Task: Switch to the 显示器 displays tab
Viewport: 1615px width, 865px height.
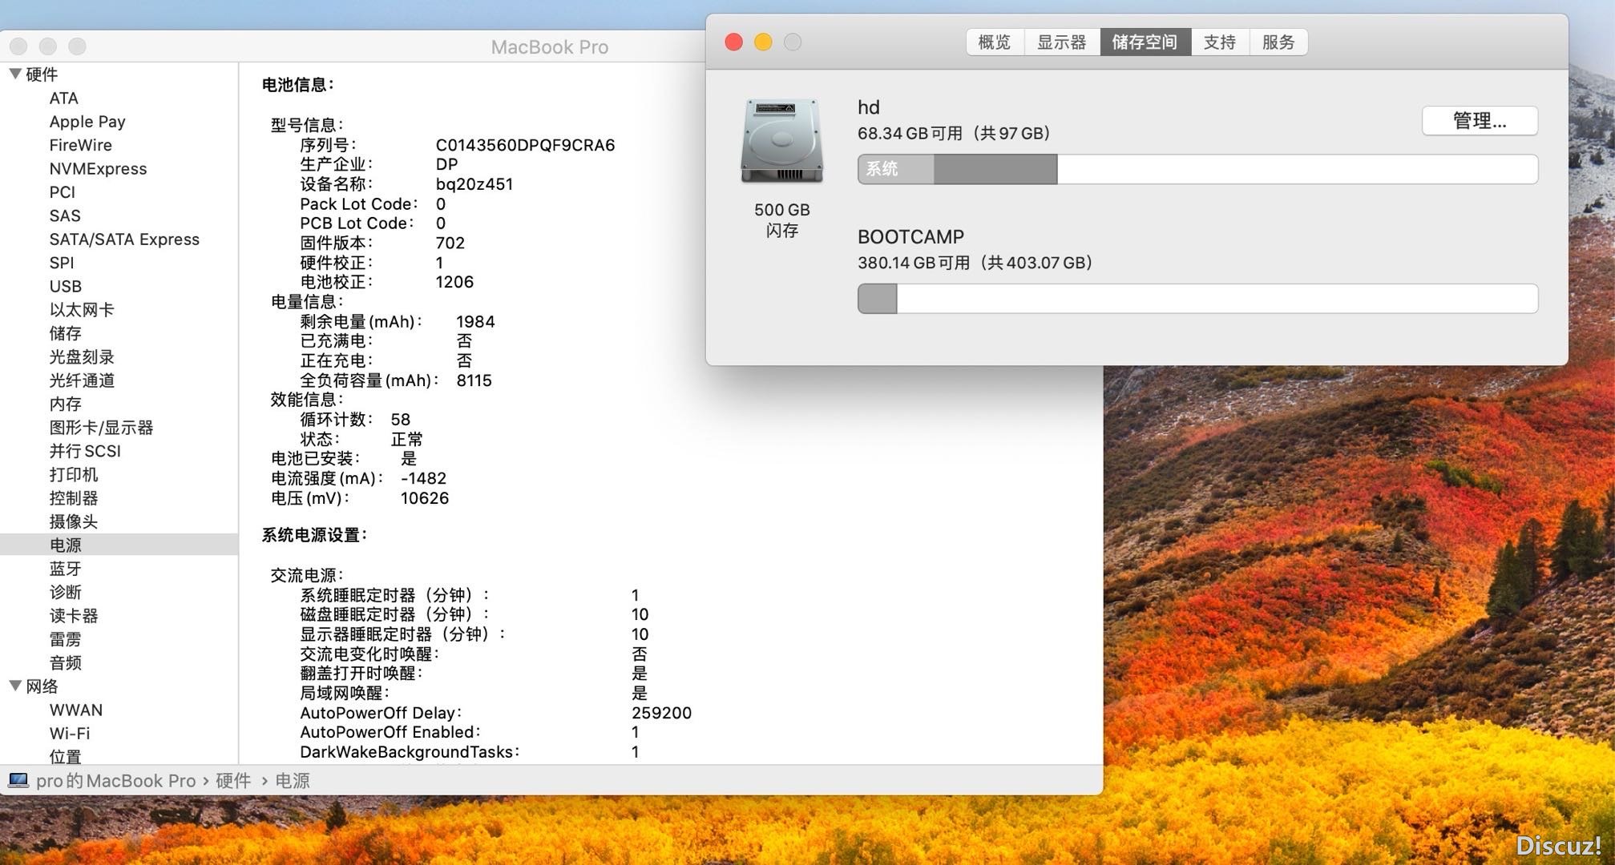Action: [x=1062, y=42]
